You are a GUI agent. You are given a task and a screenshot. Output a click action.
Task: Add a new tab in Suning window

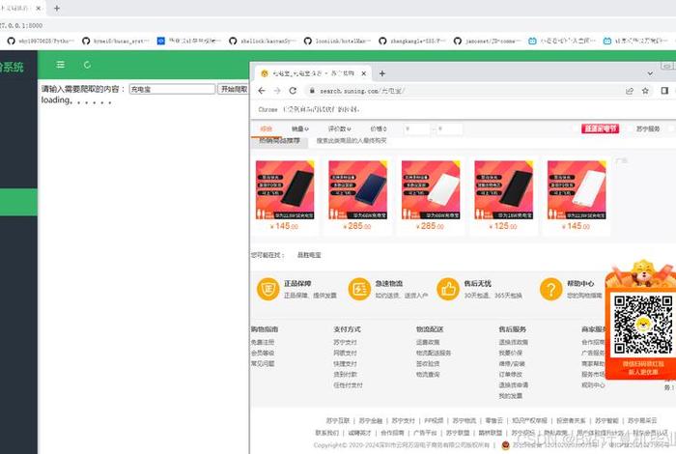382,73
